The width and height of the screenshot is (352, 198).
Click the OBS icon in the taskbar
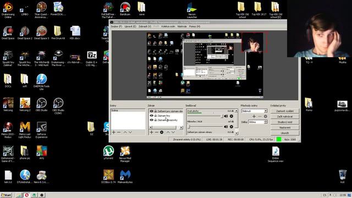[42, 195]
